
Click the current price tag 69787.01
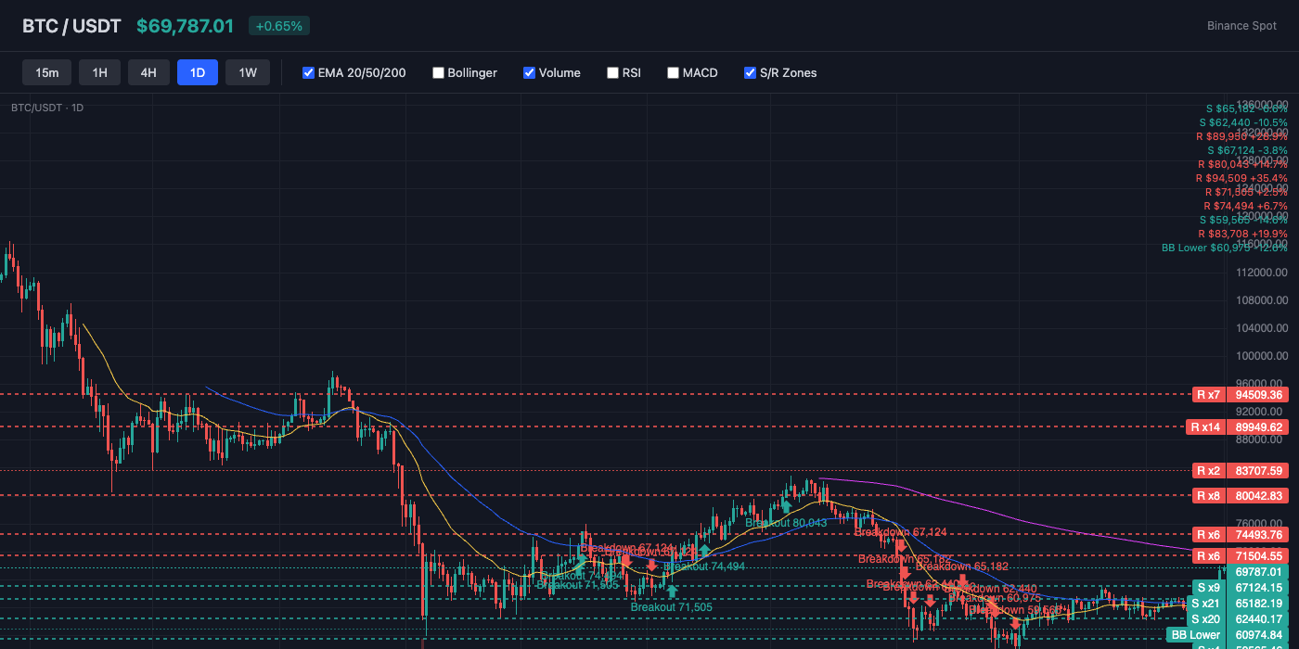[x=1258, y=571]
